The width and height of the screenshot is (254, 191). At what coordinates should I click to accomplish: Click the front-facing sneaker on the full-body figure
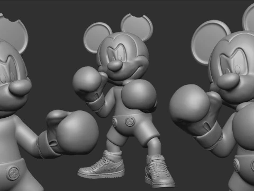pyautogui.click(x=159, y=171)
